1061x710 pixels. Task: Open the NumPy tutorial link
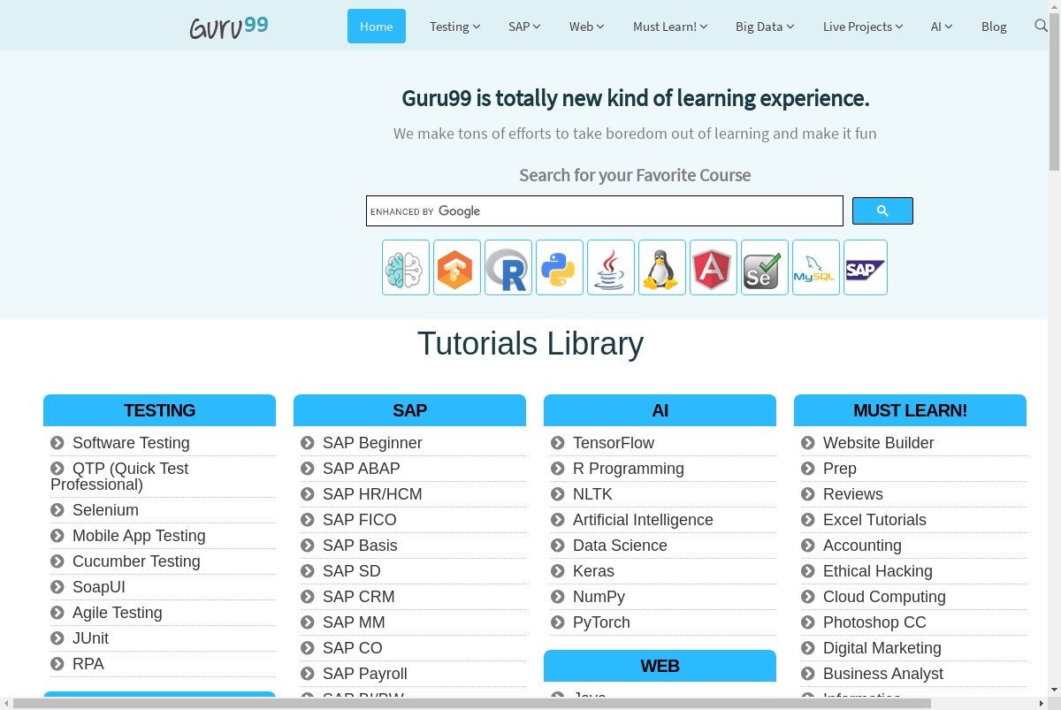coord(599,597)
